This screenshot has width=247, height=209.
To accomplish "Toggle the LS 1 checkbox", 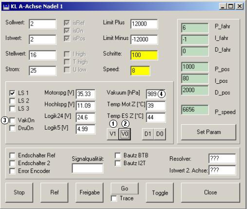I will pyautogui.click(x=12, y=93).
